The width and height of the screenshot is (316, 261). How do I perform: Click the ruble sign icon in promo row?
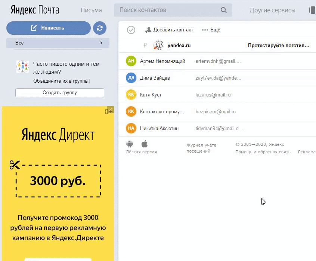click(x=146, y=45)
